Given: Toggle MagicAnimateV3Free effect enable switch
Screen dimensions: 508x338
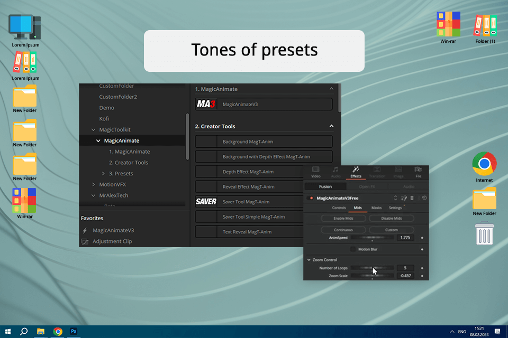Looking at the screenshot, I should pyautogui.click(x=311, y=198).
